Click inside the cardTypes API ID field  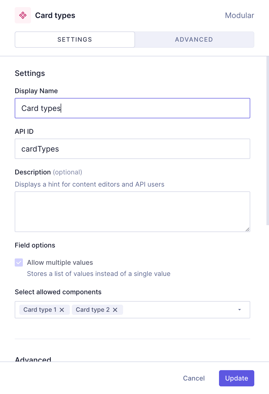tap(132, 149)
